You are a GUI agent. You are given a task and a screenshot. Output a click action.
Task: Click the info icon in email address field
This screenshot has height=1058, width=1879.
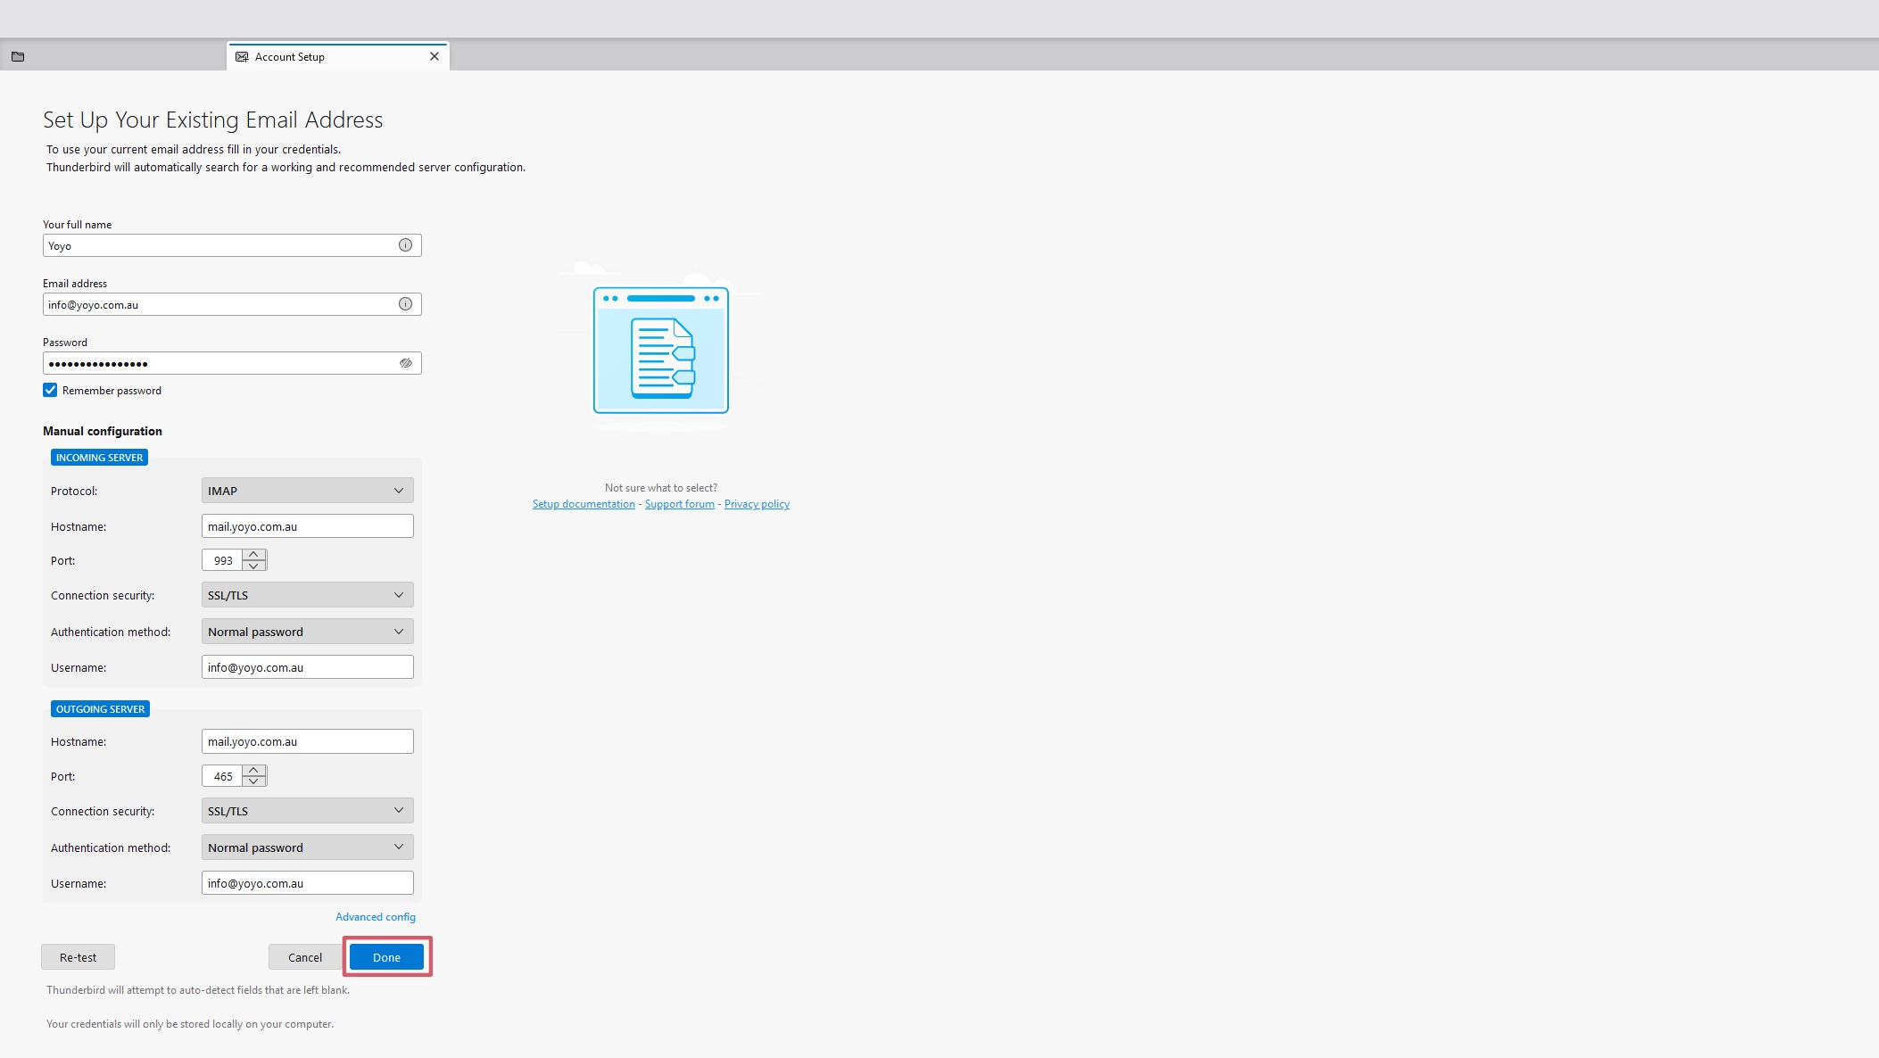405,304
